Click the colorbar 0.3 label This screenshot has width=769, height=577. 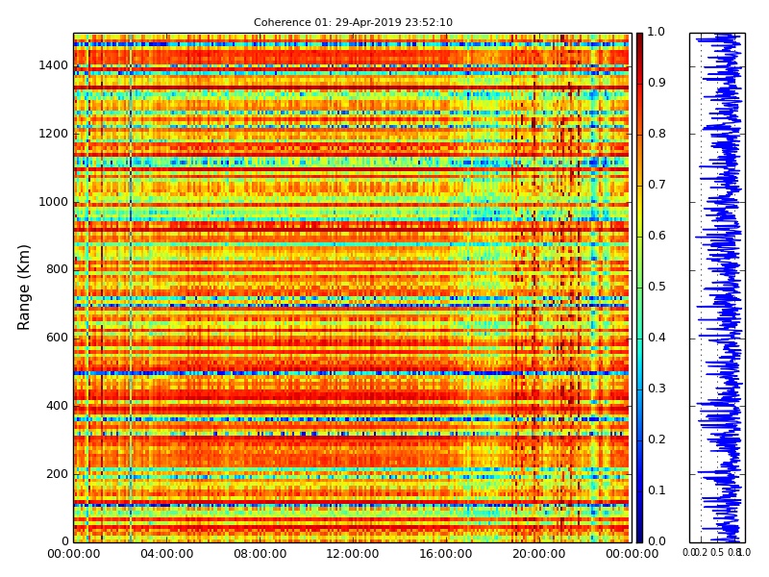click(x=657, y=389)
